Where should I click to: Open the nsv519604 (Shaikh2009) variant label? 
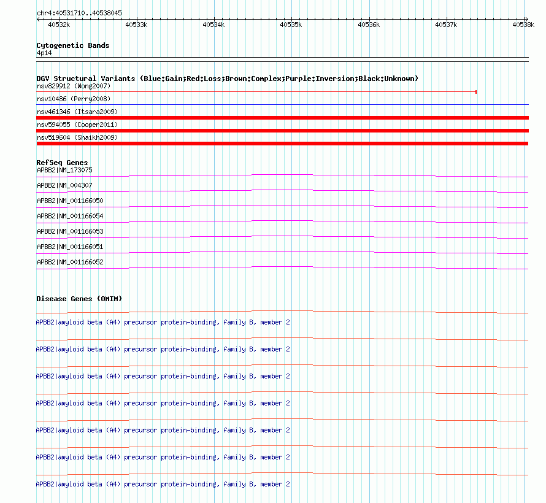77,137
